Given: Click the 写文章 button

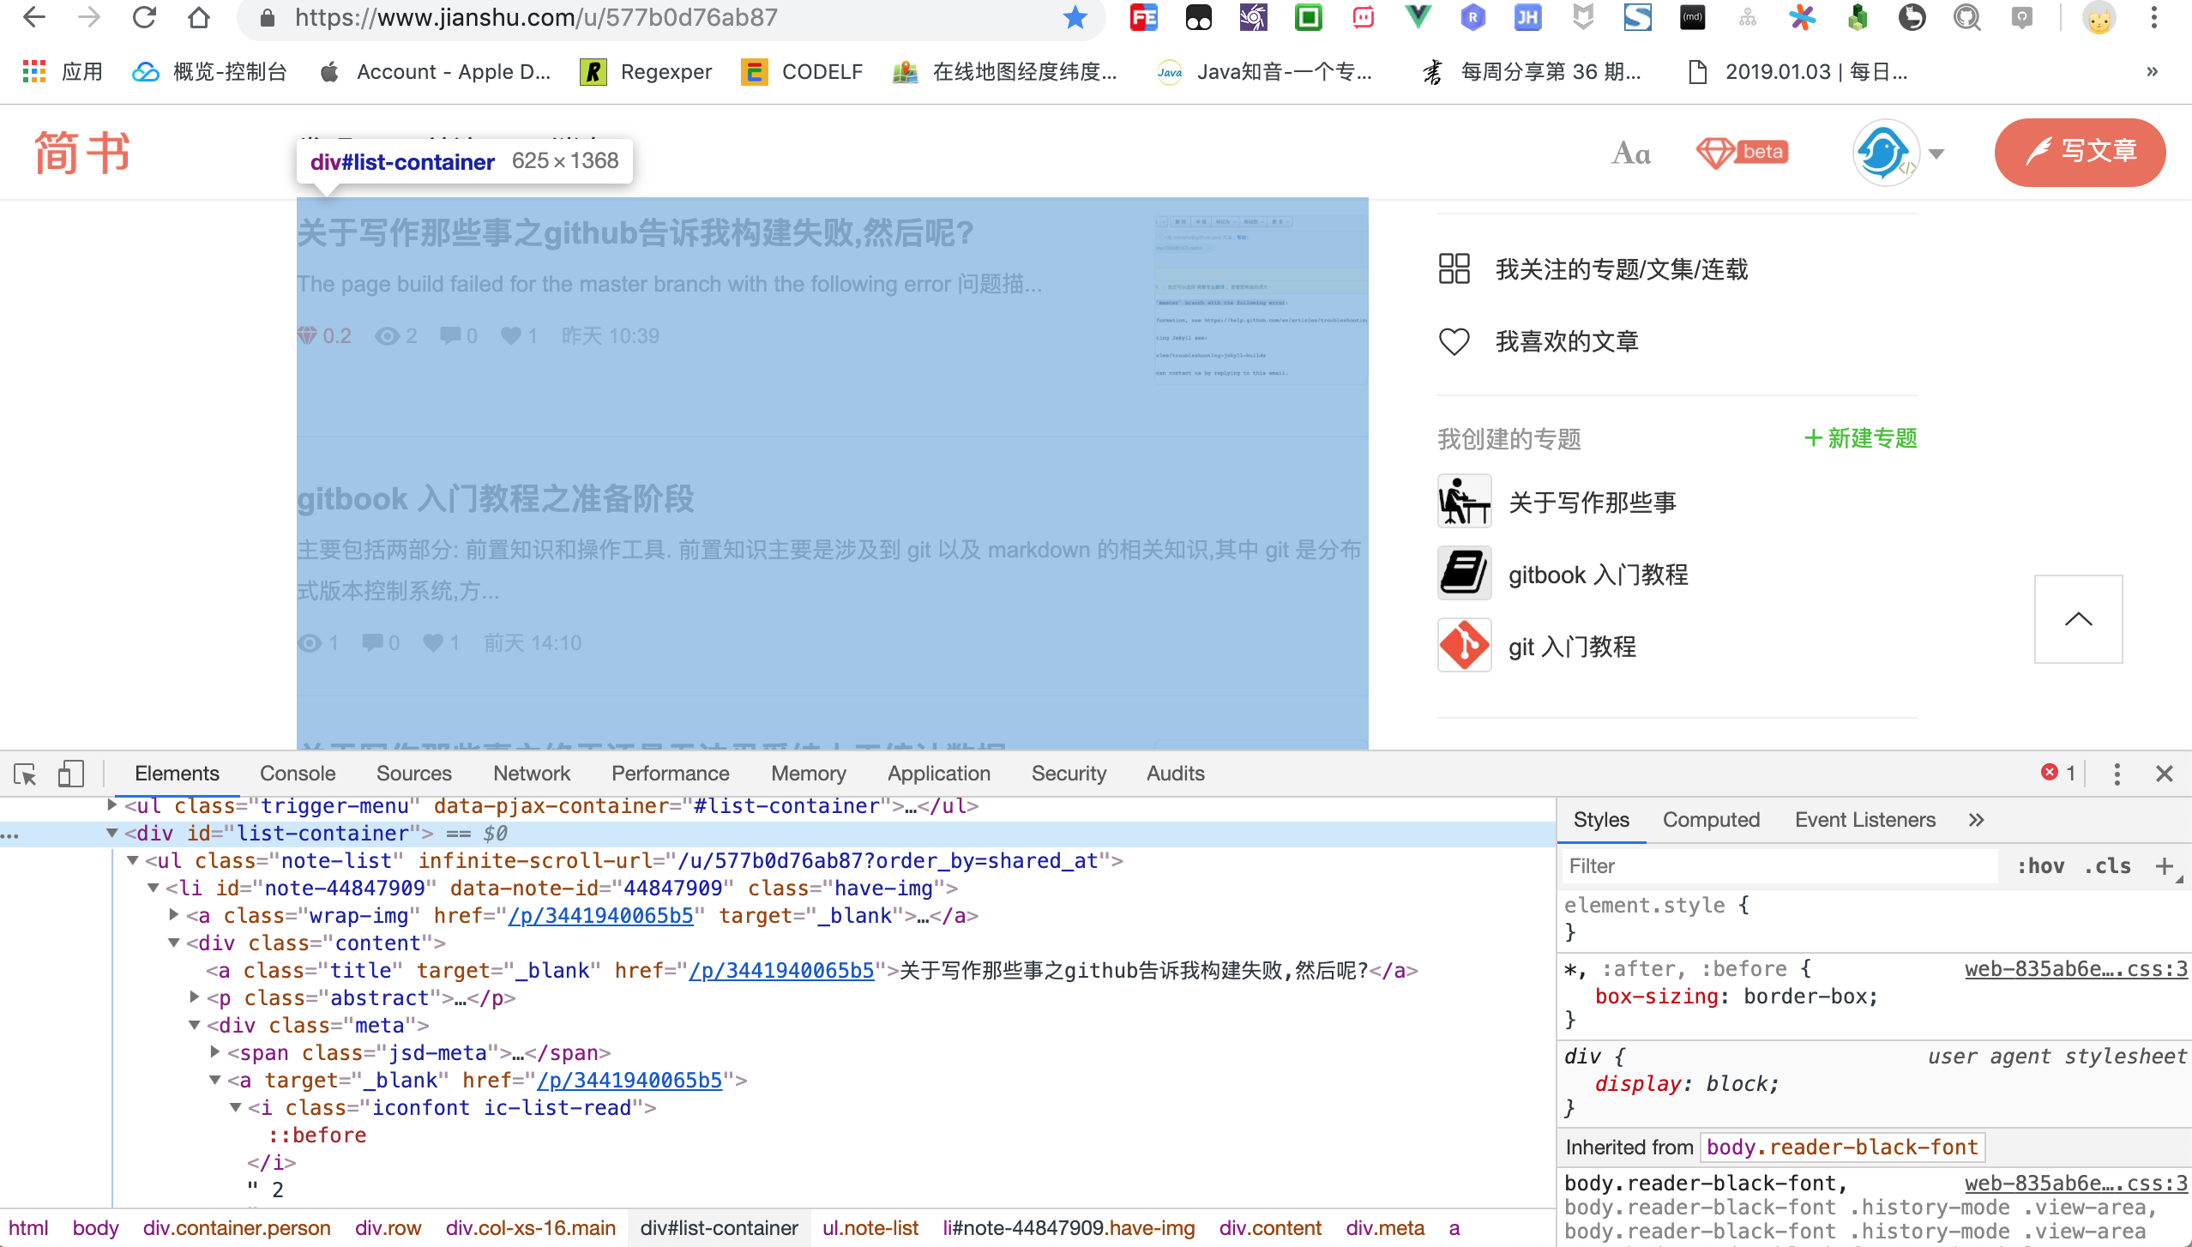Looking at the screenshot, I should (x=2081, y=152).
